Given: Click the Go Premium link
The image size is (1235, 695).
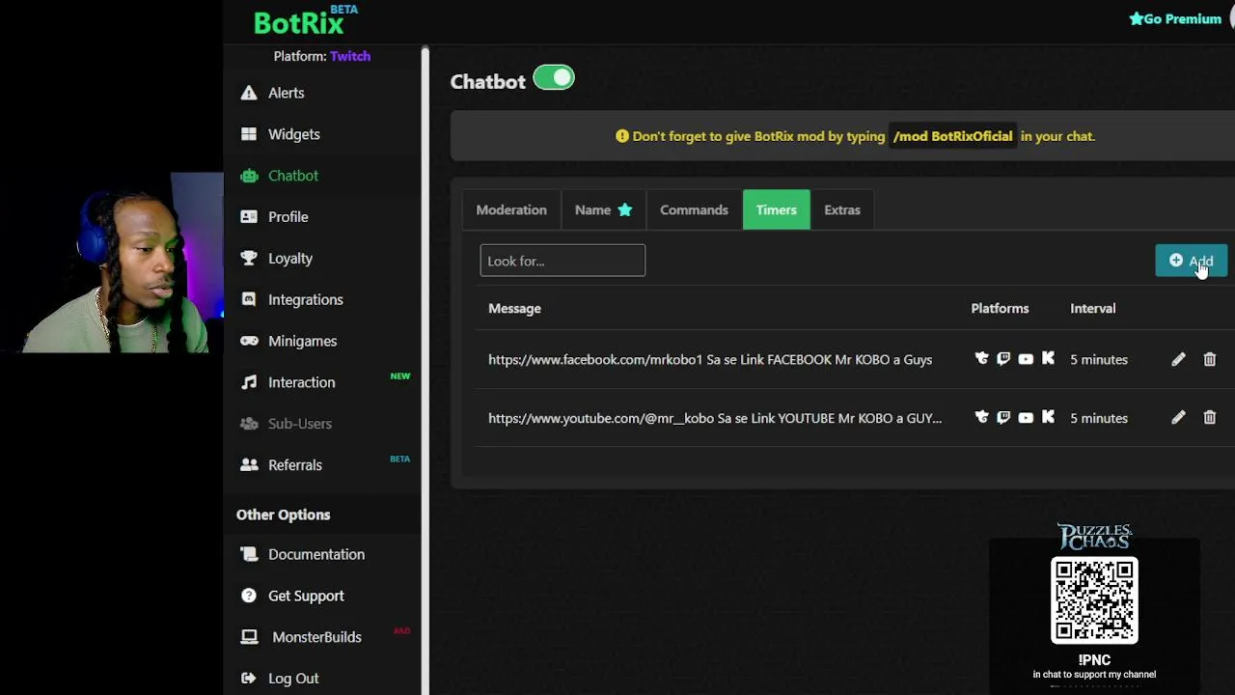Looking at the screenshot, I should coord(1175,18).
